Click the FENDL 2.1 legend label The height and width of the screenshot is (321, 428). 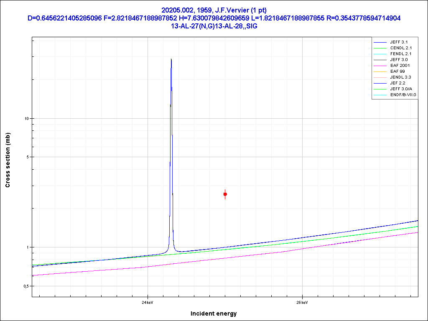pyautogui.click(x=401, y=54)
